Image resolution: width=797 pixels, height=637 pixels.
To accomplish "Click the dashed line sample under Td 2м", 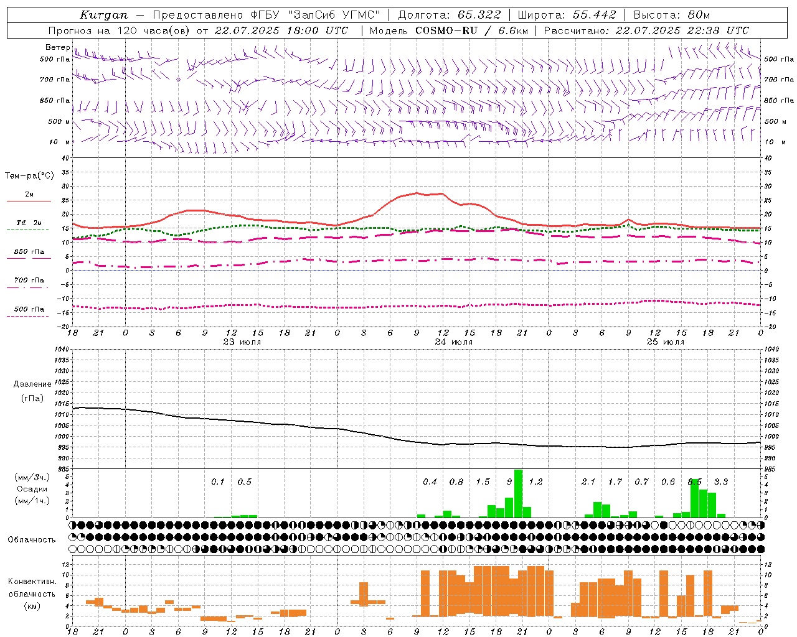I will tap(28, 230).
